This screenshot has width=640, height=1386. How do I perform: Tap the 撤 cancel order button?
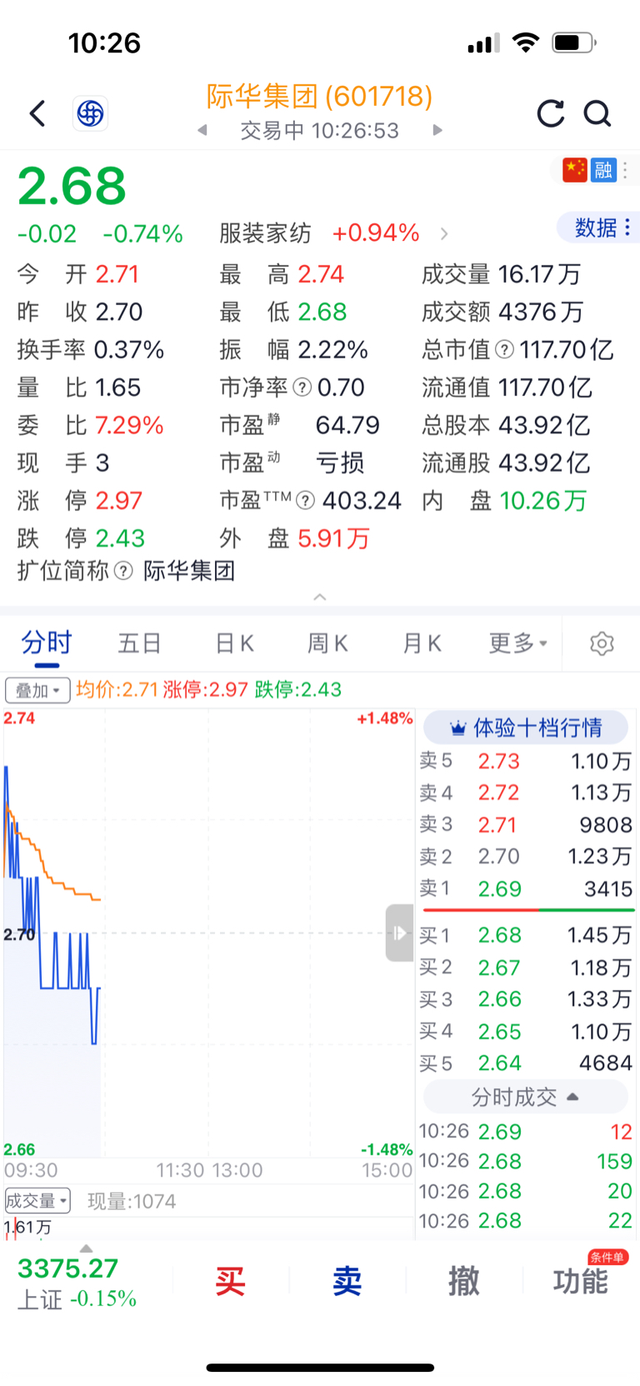(463, 1281)
